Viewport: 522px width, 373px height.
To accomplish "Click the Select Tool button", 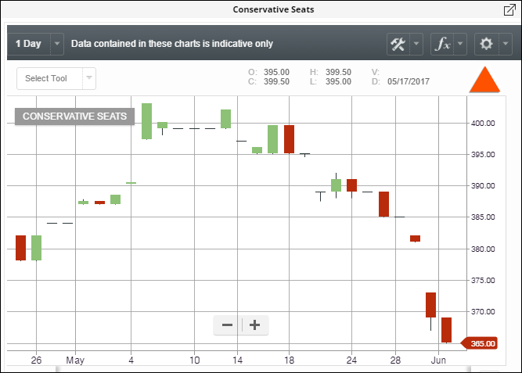I will (47, 78).
